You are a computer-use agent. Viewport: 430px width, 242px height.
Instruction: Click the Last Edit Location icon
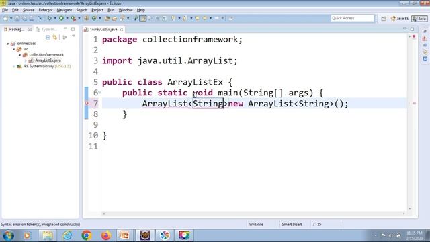pyautogui.click(x=197, y=18)
